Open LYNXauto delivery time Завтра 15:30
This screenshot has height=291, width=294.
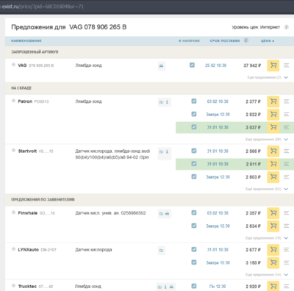(x=218, y=263)
